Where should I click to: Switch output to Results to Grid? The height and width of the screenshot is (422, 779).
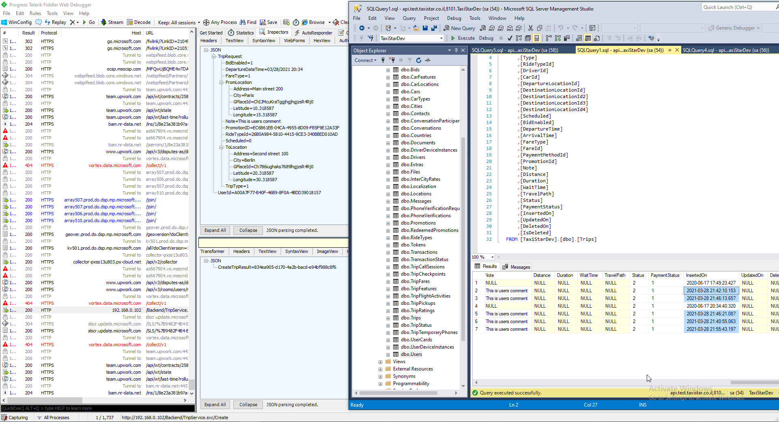pos(588,38)
